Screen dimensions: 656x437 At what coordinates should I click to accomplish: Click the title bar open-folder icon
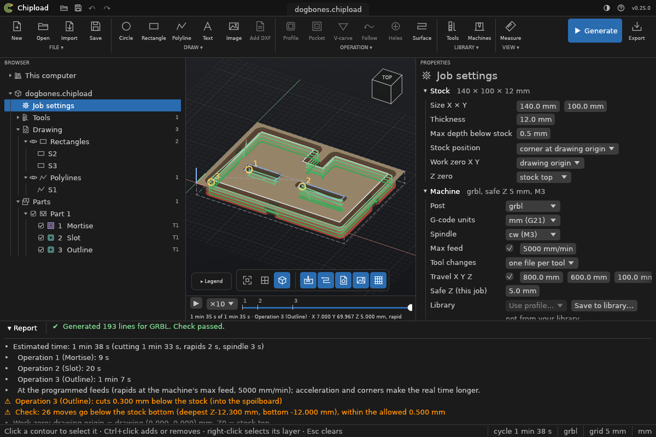[64, 8]
